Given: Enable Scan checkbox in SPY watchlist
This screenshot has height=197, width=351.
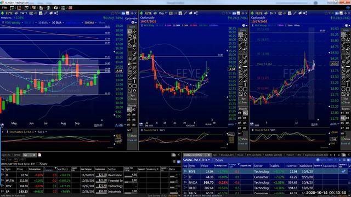Looking at the screenshot, I should (x=38, y=164).
